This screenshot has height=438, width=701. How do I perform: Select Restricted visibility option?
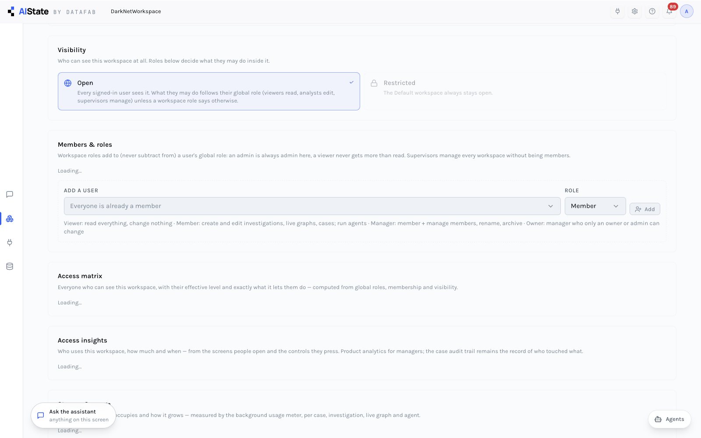(515, 91)
